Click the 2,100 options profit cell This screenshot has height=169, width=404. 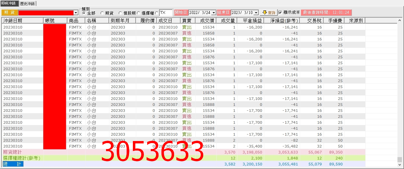pyautogui.click(x=257, y=158)
